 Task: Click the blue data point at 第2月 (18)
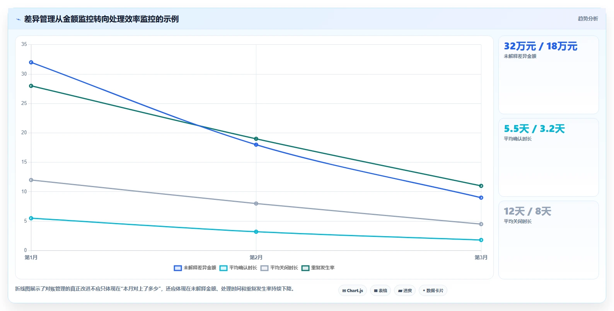coord(256,145)
